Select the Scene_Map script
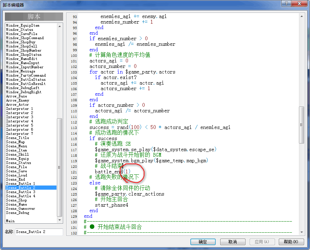 tap(15, 142)
